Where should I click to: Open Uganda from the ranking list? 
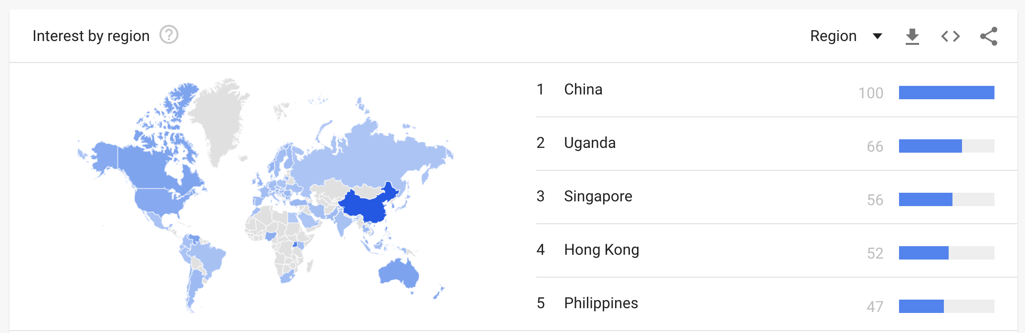(590, 143)
